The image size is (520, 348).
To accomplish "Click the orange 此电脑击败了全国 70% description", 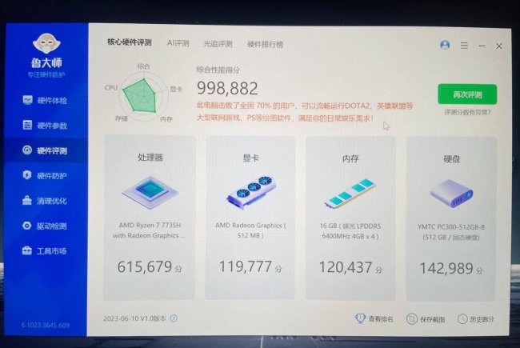I will 305,112.
